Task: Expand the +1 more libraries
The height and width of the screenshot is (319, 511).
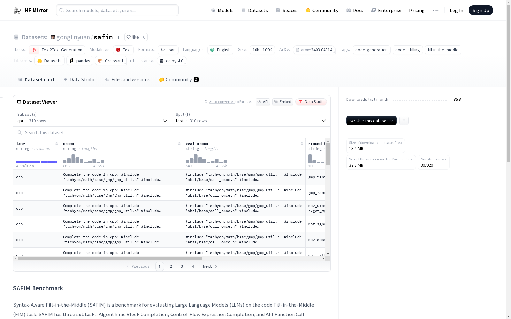Action: [x=132, y=61]
